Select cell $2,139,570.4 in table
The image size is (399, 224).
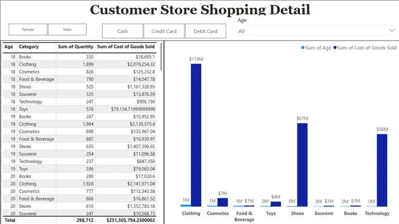point(142,124)
